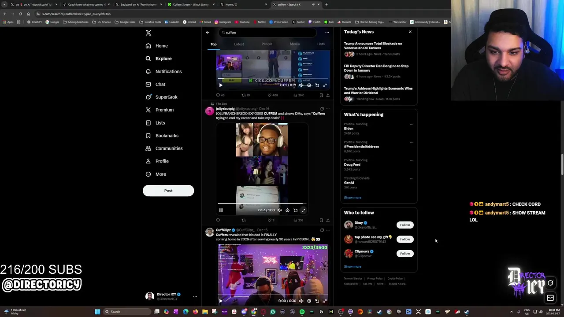Make the 0:21 video fullscreen
This screenshot has width=564, height=317.
325,85
